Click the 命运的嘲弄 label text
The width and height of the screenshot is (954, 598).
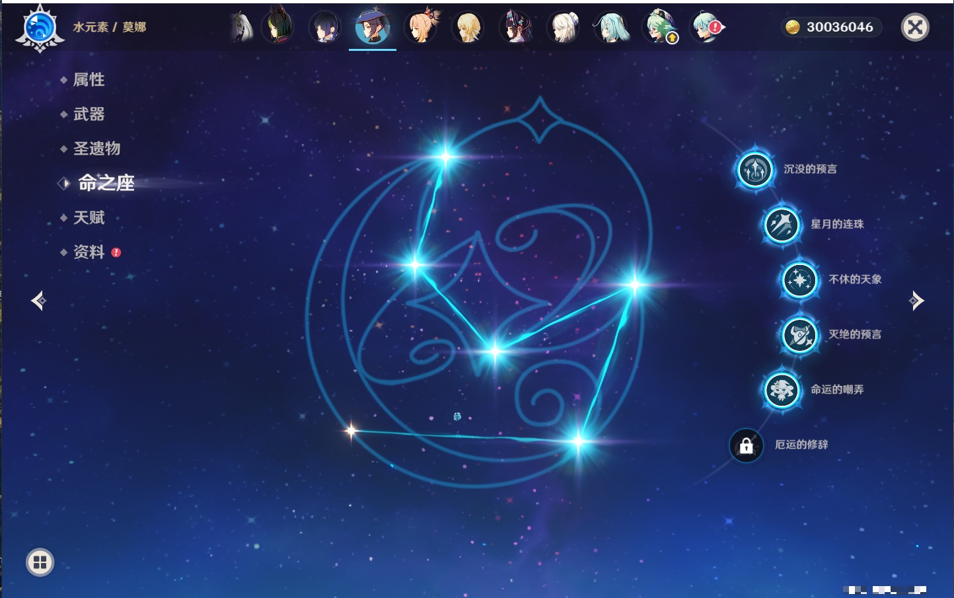click(x=837, y=390)
